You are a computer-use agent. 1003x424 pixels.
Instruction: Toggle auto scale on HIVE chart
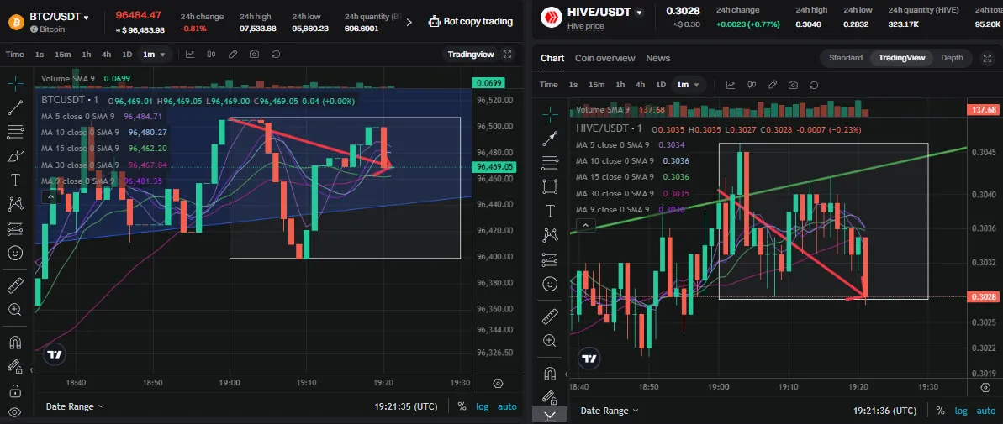(985, 411)
